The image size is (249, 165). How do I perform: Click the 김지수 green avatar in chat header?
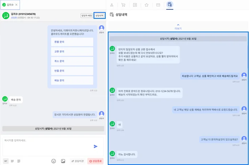tap(6, 16)
